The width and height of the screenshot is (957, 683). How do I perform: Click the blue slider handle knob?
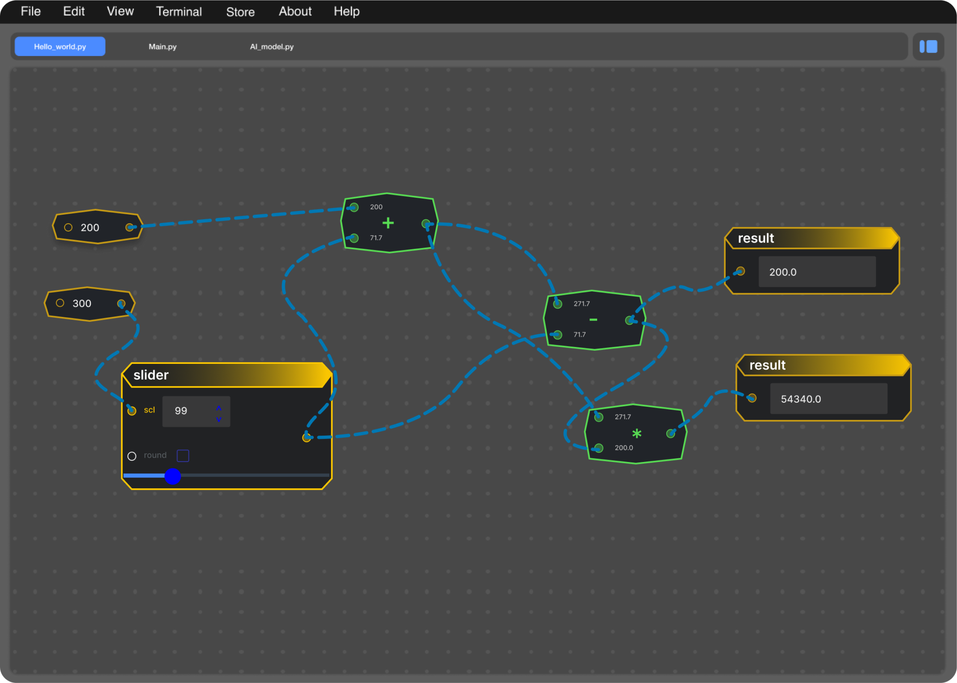172,476
